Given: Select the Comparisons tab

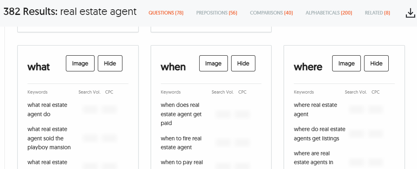Looking at the screenshot, I should [271, 13].
